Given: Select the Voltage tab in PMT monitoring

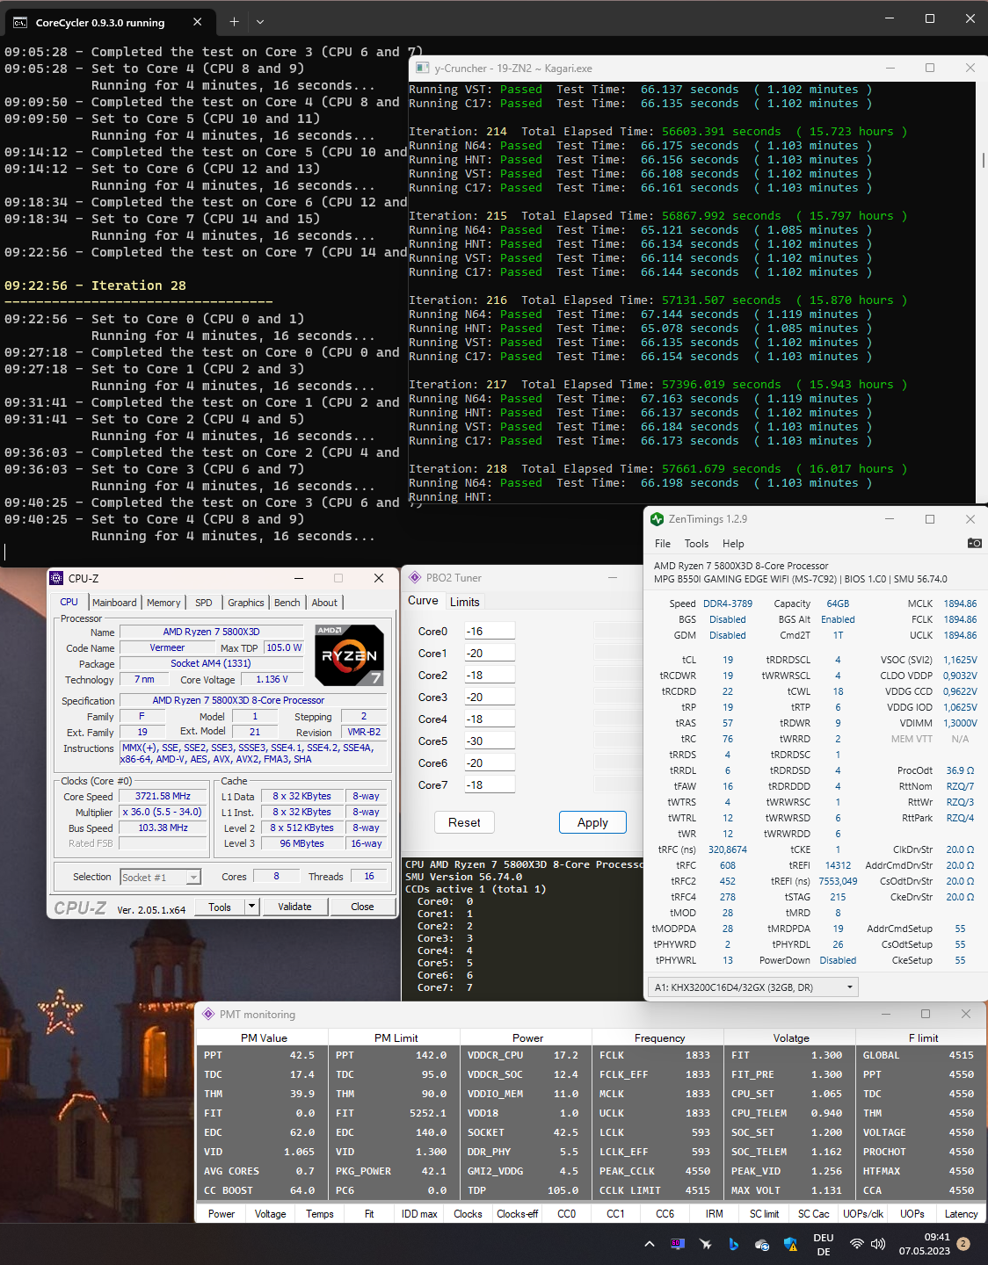Looking at the screenshot, I should click(x=271, y=1213).
